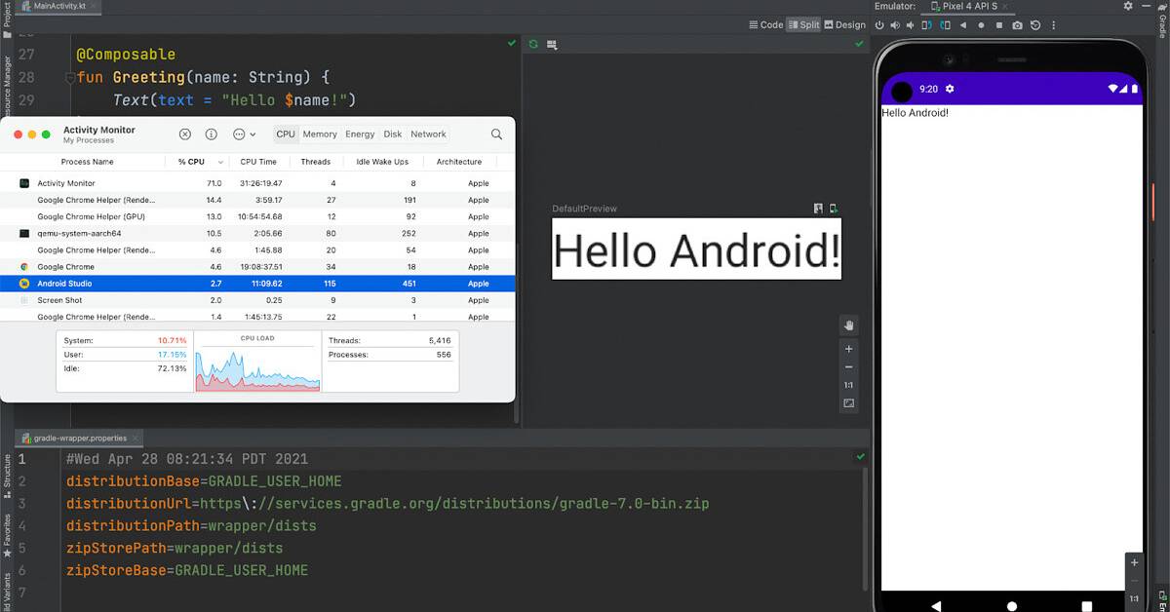Switch editor to Code-only view
Viewport: 1170px width, 612px height.
click(x=765, y=25)
